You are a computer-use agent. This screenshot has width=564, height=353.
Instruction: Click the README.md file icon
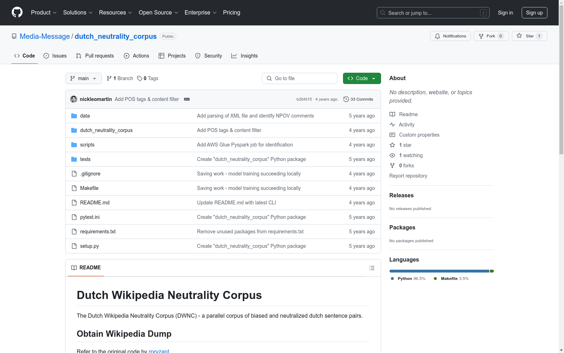coord(74,203)
